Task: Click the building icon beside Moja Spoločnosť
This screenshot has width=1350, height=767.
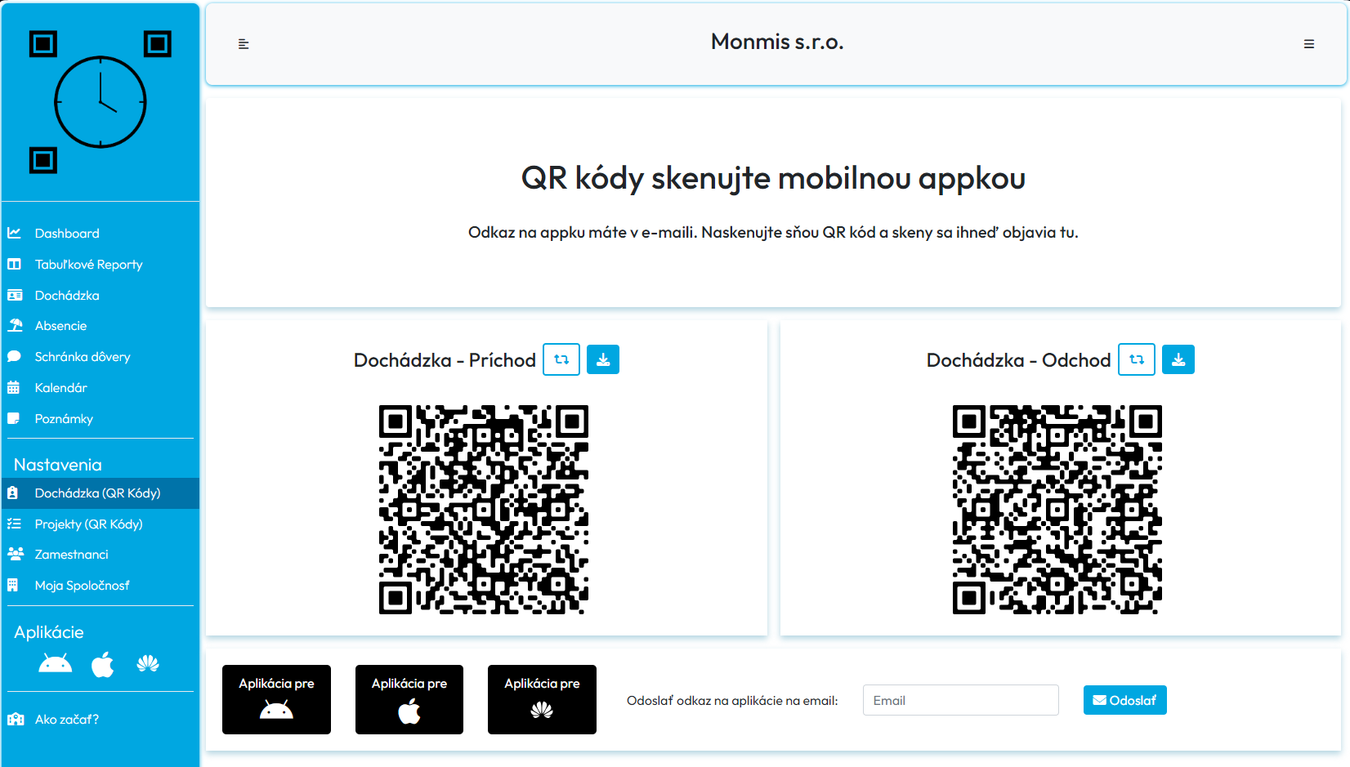Action: [x=12, y=585]
